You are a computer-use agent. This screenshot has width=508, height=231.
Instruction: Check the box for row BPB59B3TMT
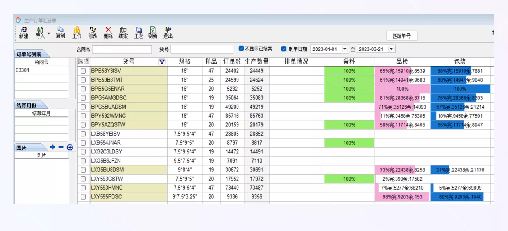[83, 80]
